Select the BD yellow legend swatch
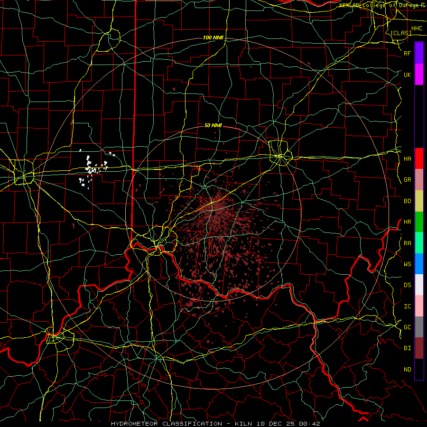Viewport: 427px width, 427px height. coord(419,201)
